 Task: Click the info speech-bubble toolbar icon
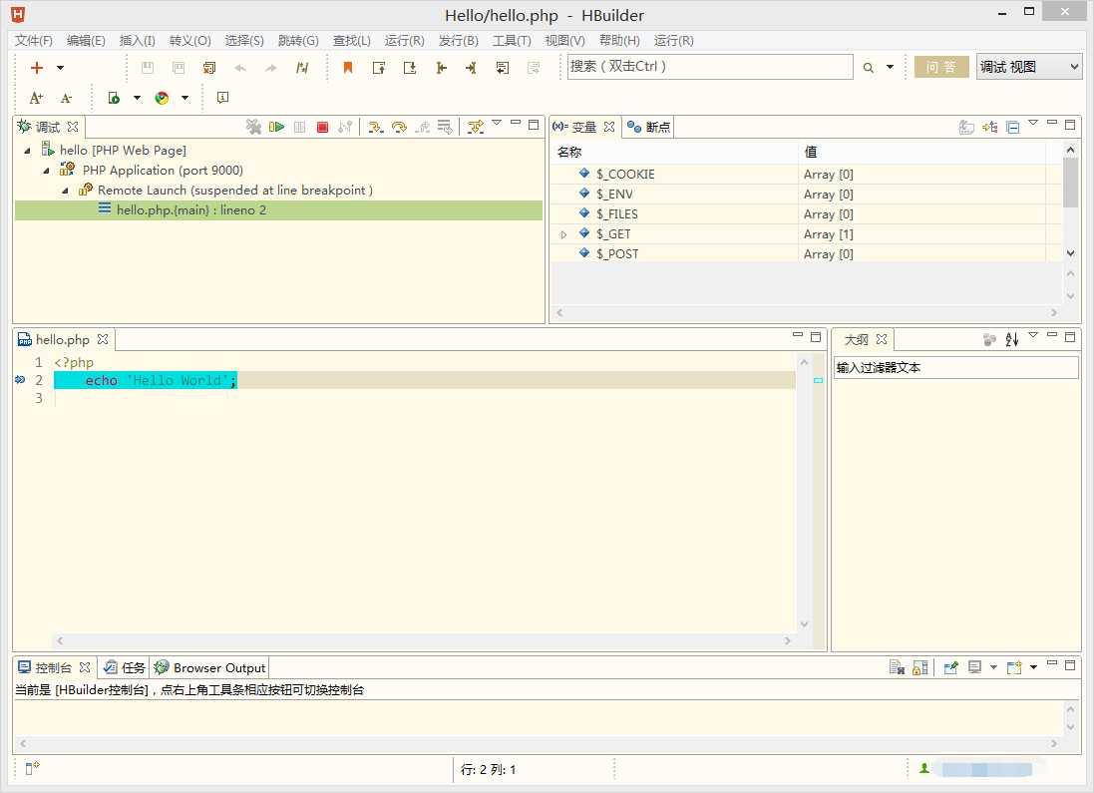[222, 98]
